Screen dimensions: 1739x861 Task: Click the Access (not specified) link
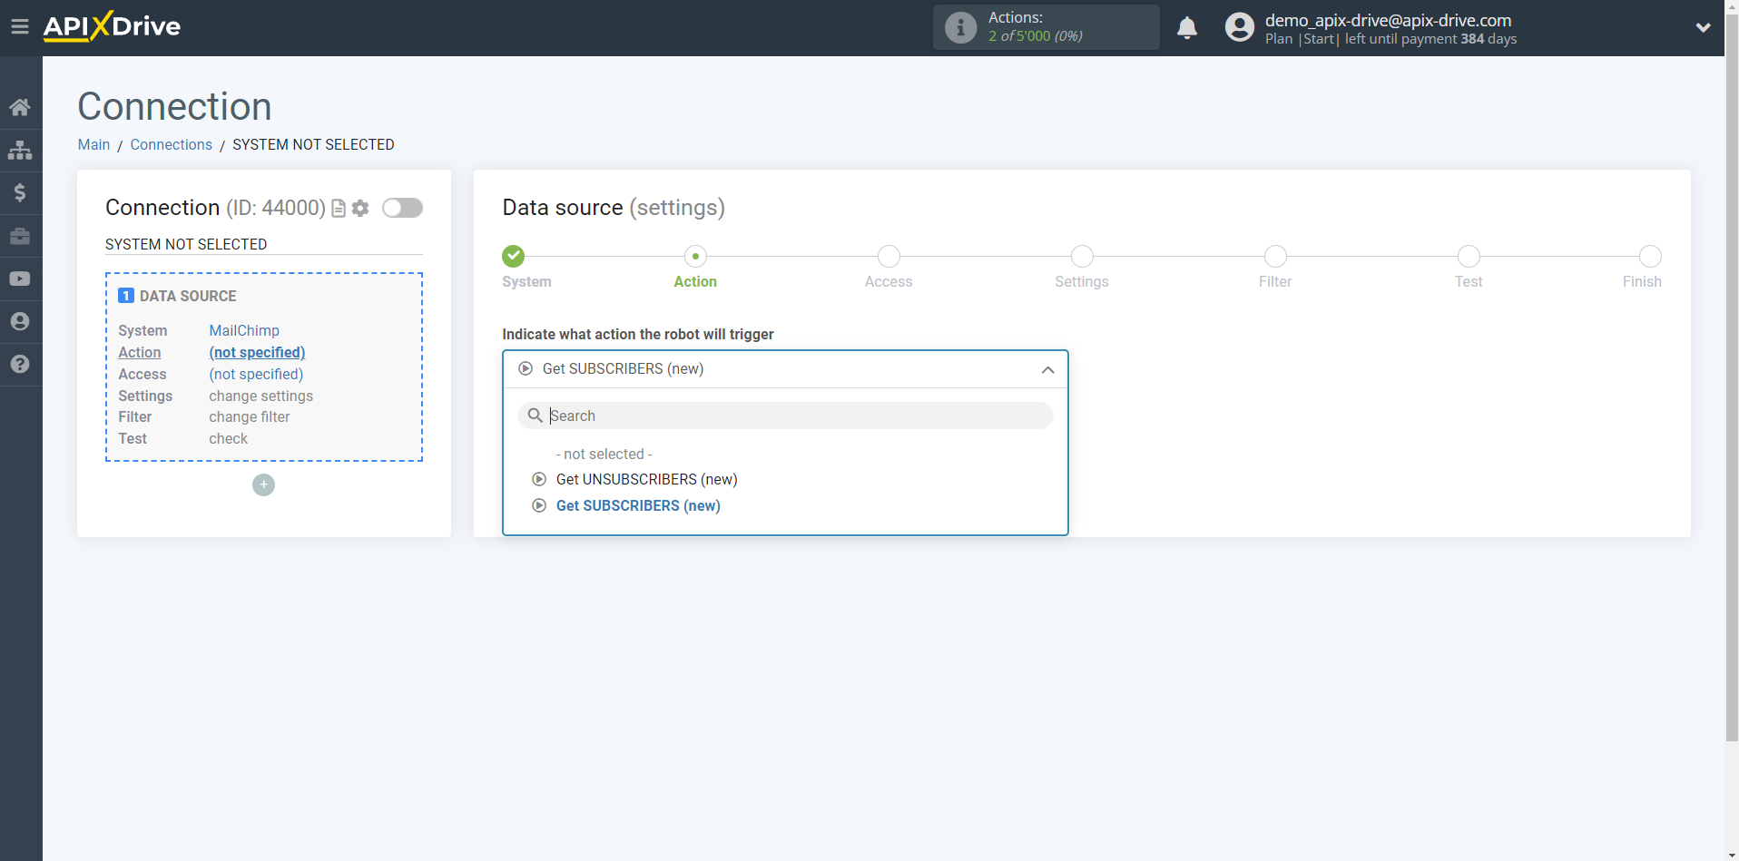point(256,374)
